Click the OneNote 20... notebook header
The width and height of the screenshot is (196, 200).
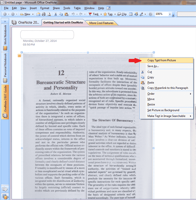click(25, 22)
